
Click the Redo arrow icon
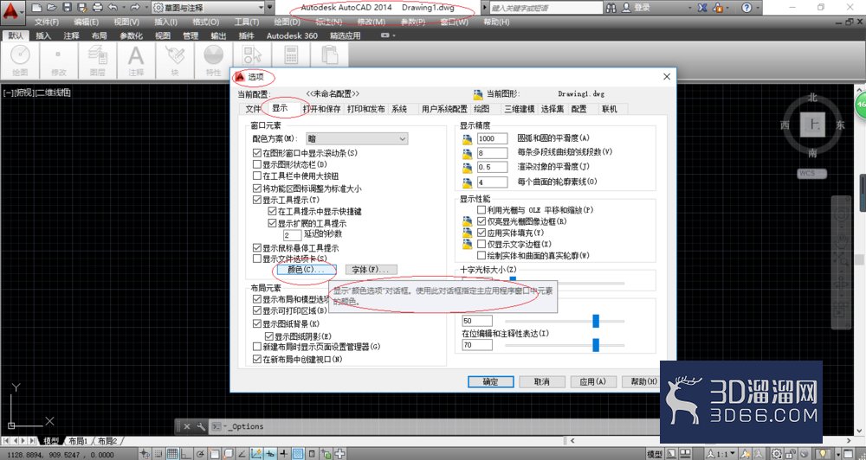click(x=135, y=8)
